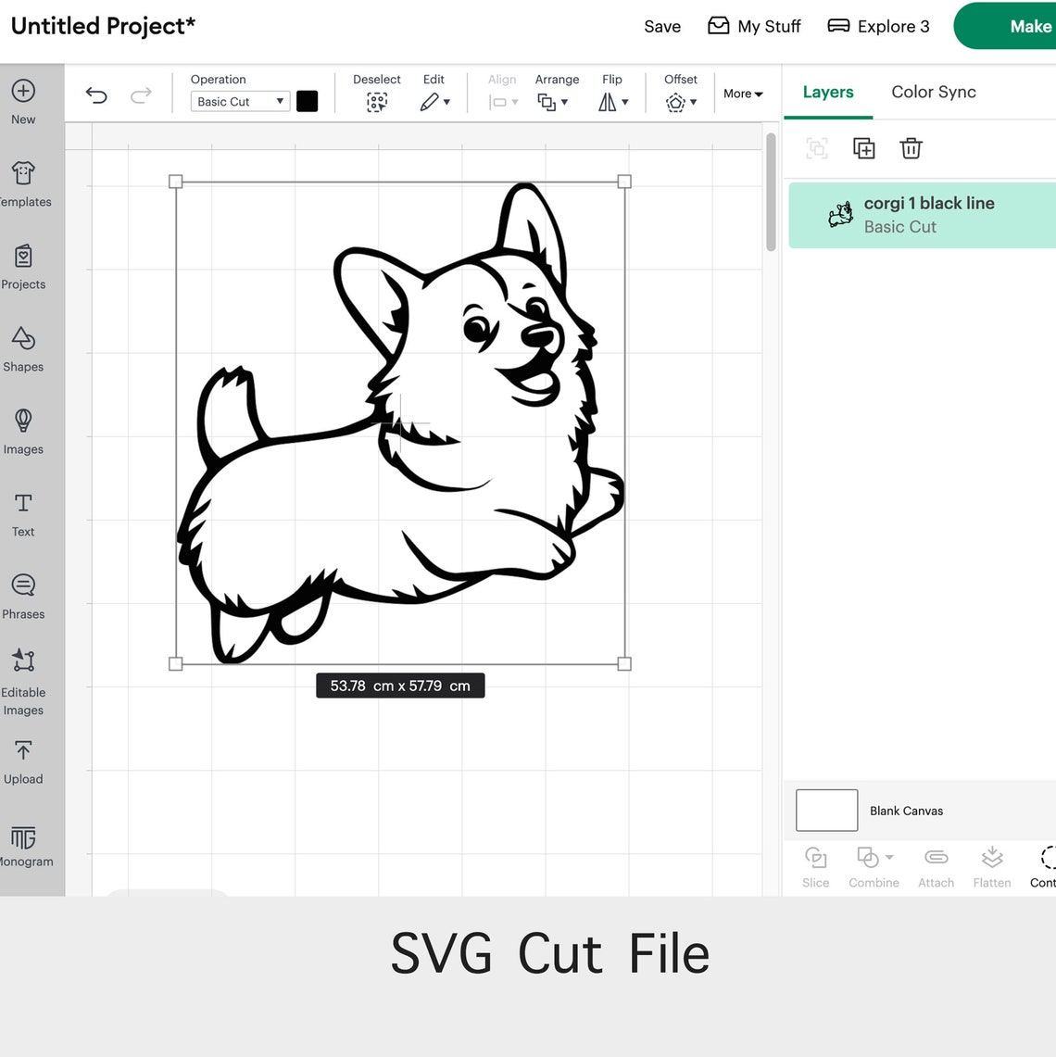Expand the More options dropdown

tap(742, 94)
